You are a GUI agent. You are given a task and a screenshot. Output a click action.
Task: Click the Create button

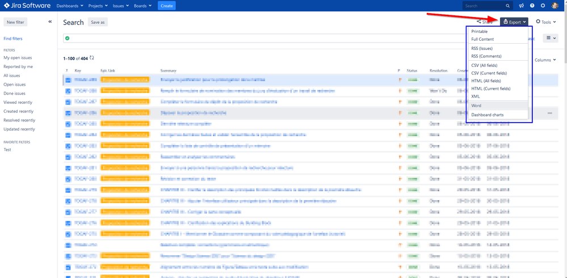click(x=167, y=6)
